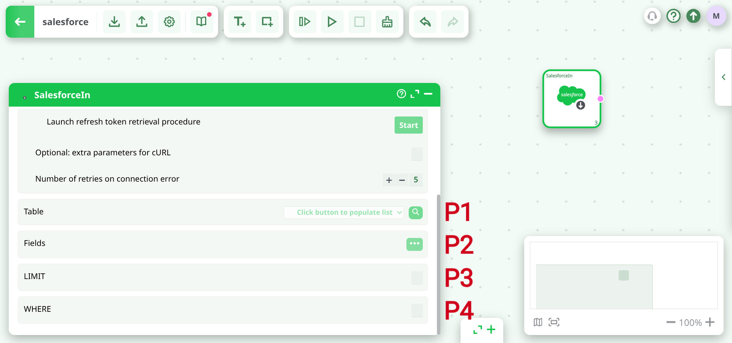The height and width of the screenshot is (343, 732).
Task: Expand the right side panel chevron
Action: click(x=724, y=77)
